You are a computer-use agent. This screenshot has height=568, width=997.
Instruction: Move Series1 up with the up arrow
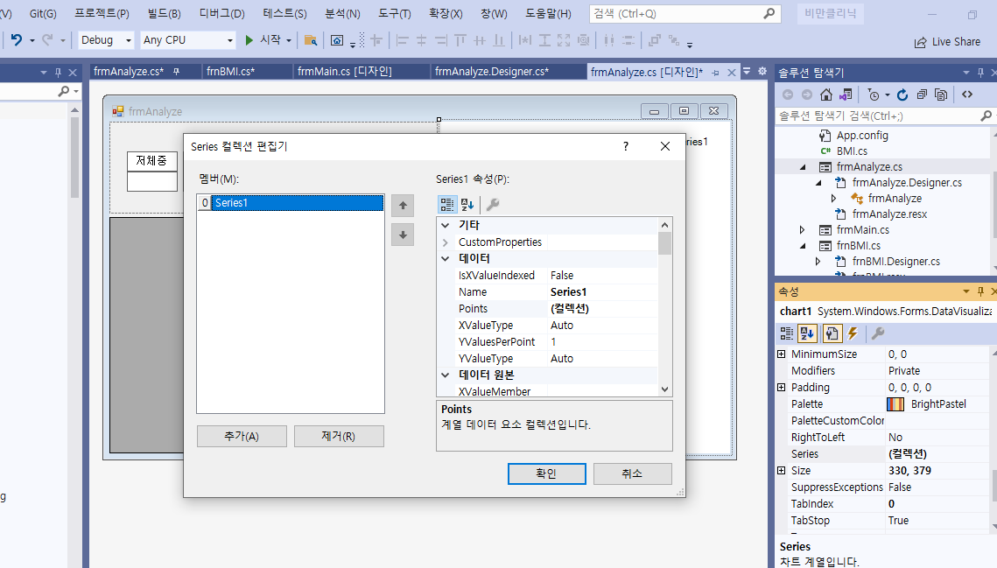click(403, 206)
